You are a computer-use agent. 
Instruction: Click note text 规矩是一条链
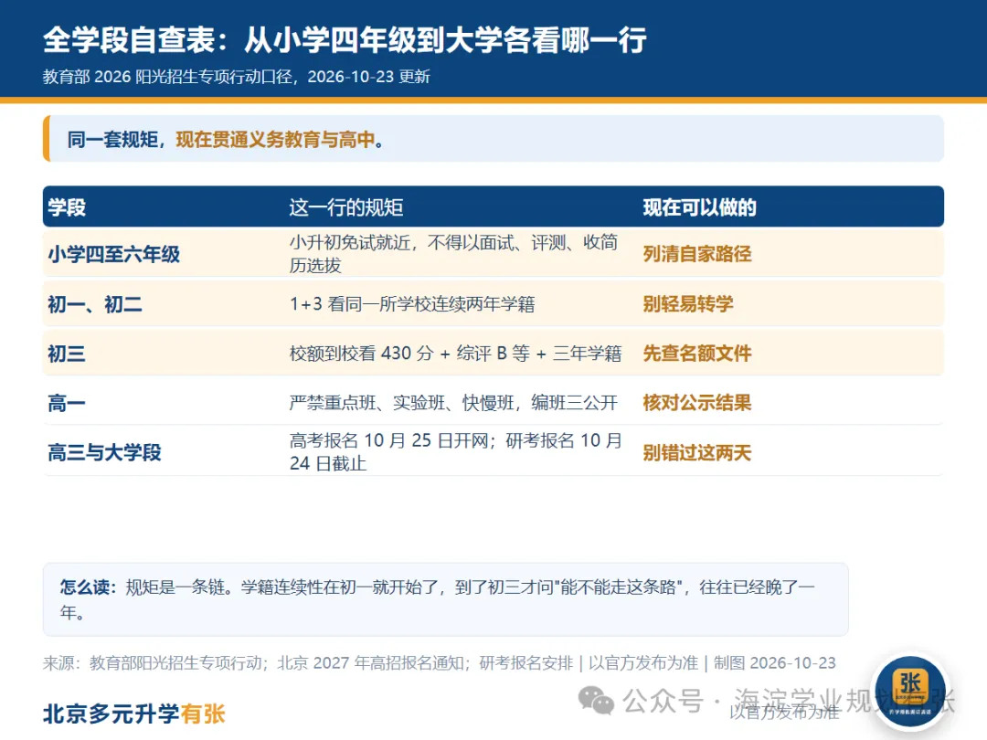coord(175,587)
